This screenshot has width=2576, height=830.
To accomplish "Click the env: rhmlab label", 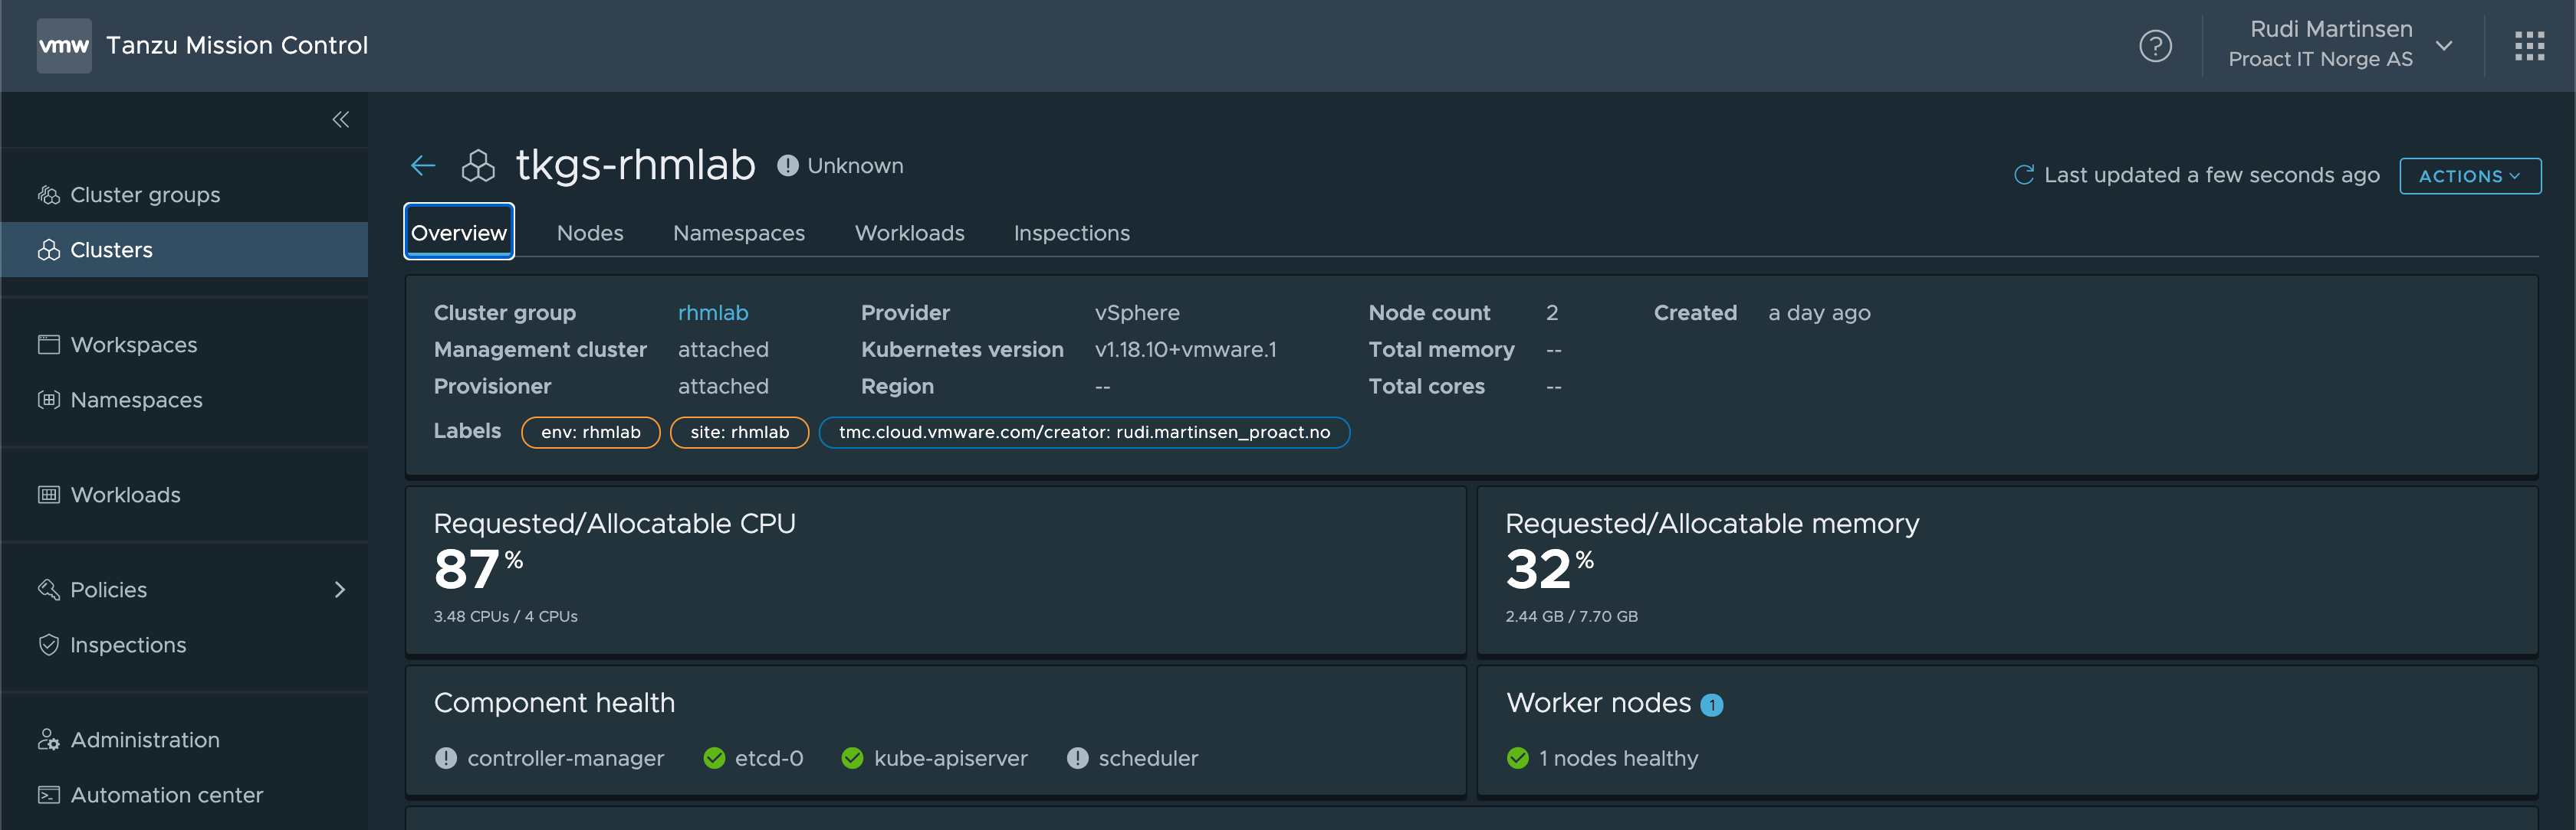I will coord(591,433).
